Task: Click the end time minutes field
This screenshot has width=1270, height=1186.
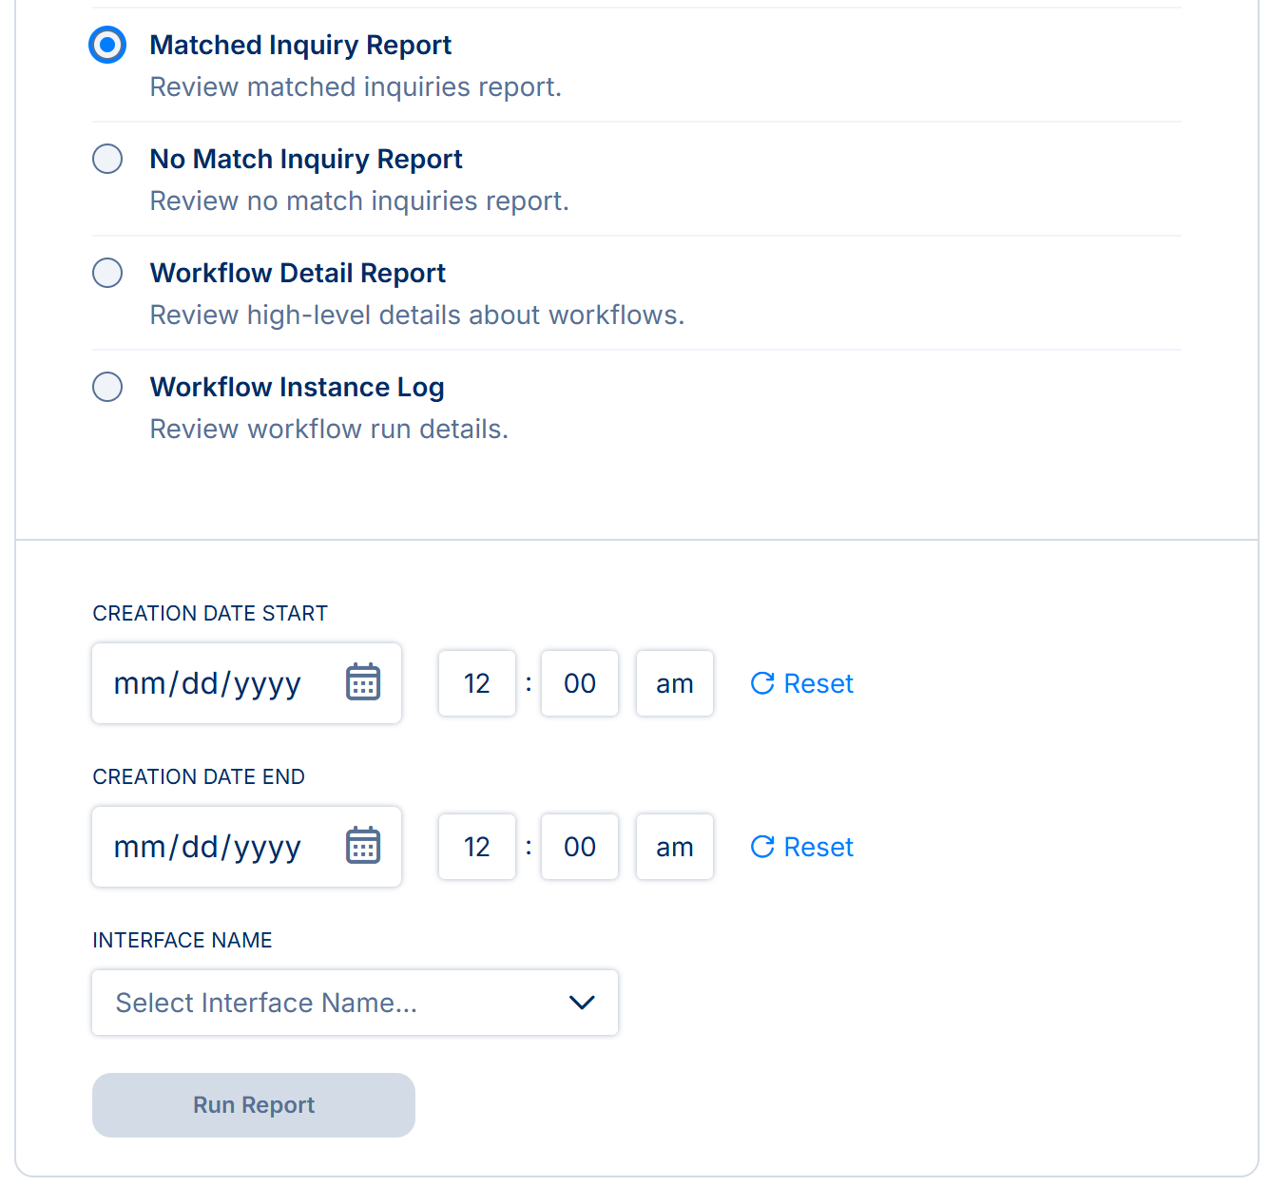Action: (580, 847)
